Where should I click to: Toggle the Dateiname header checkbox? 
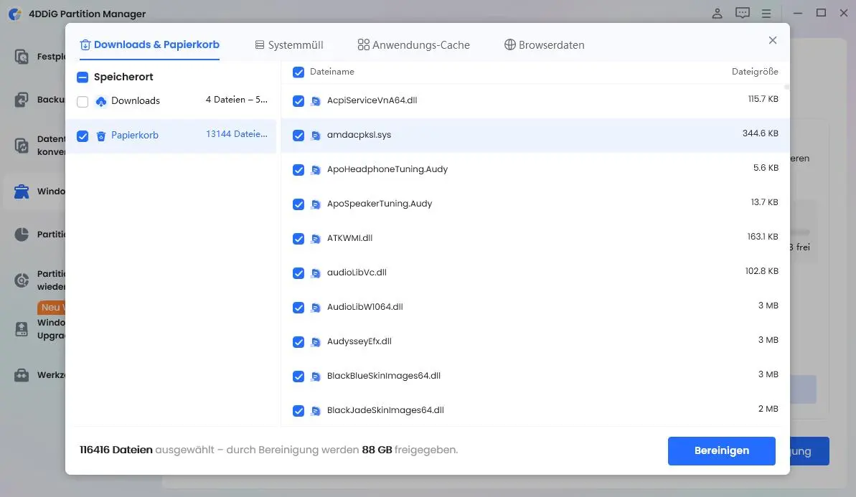298,72
